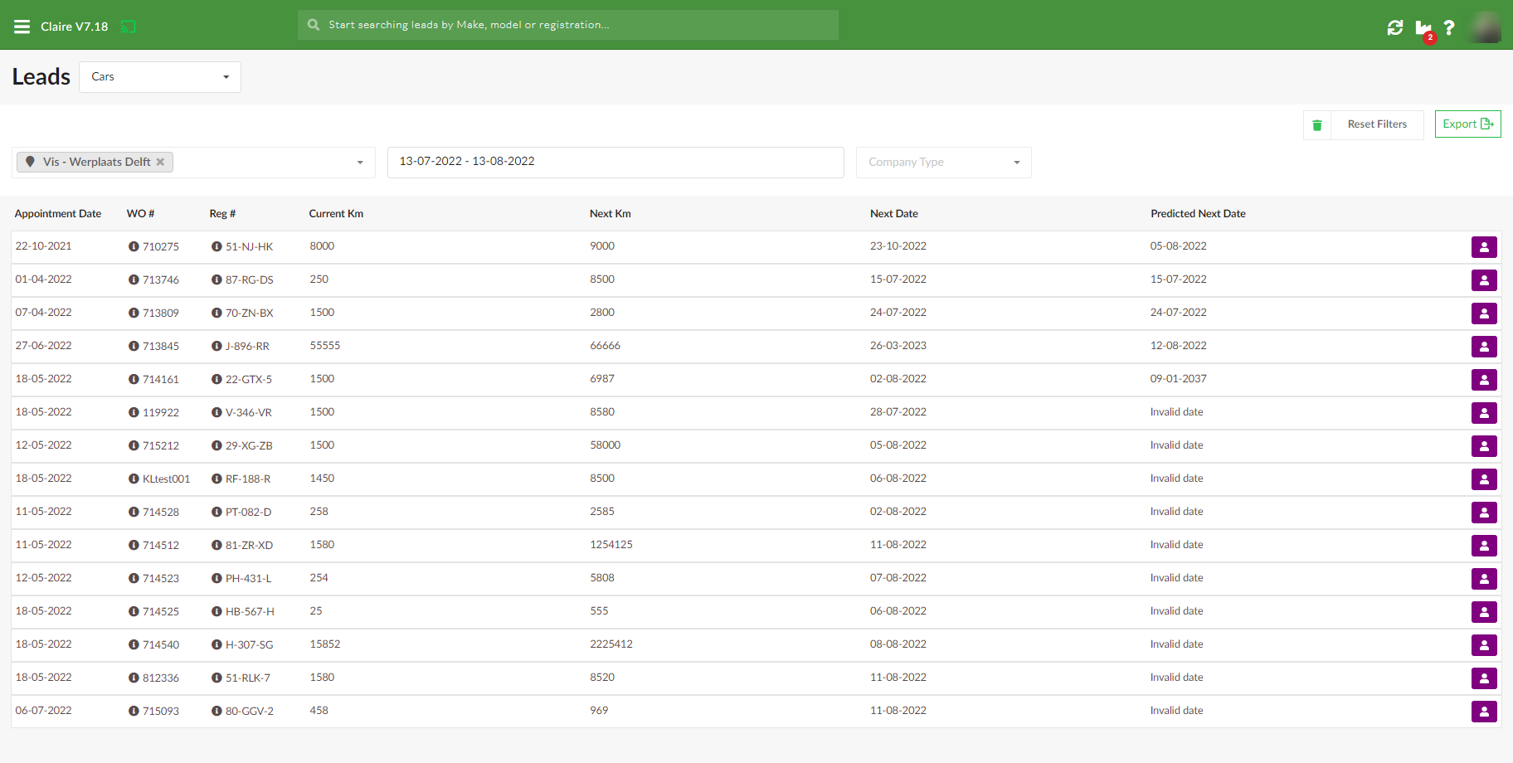This screenshot has width=1513, height=763.
Task: Click the refresh sync icon
Action: pyautogui.click(x=1395, y=27)
